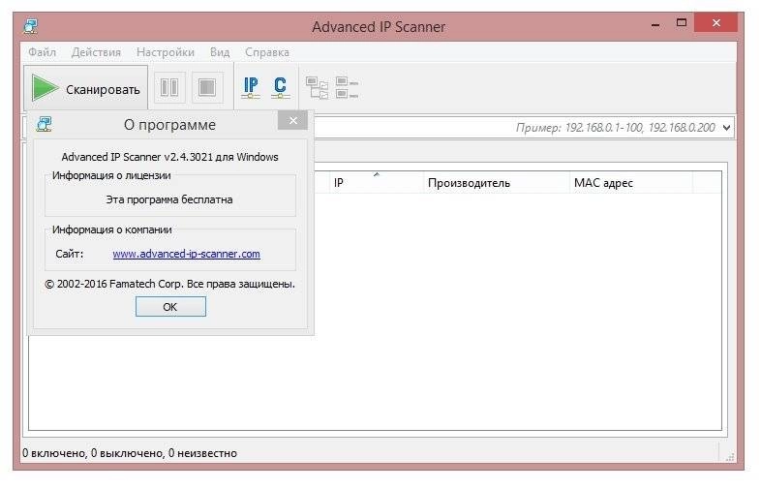This screenshot has width=761, height=489.
Task: Confirm the about dialog with OK
Action: (170, 307)
